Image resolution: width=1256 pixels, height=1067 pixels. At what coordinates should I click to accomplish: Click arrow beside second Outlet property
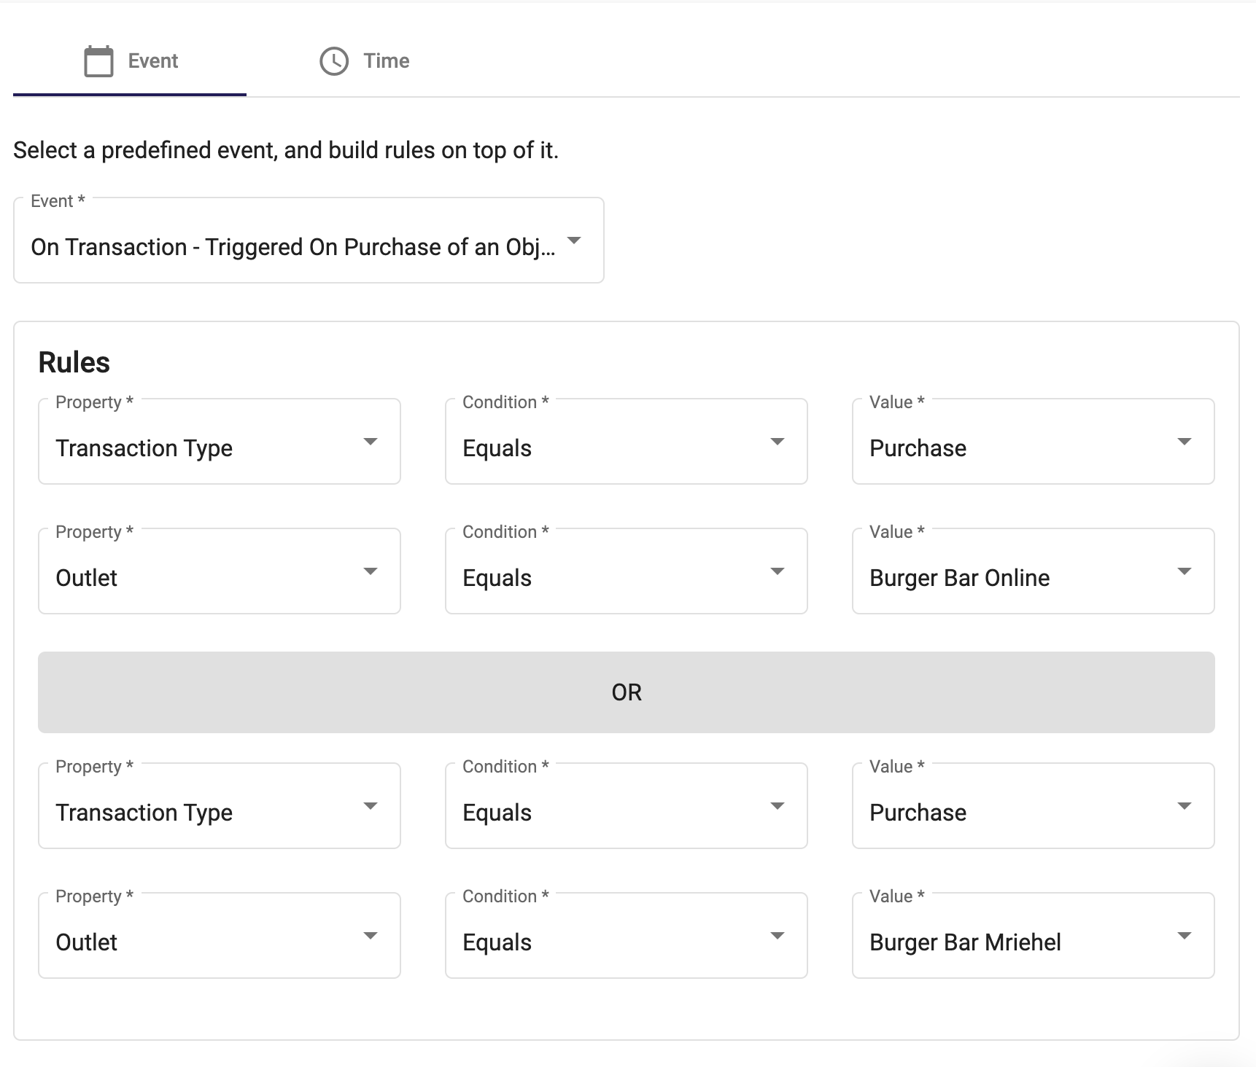pyautogui.click(x=371, y=936)
